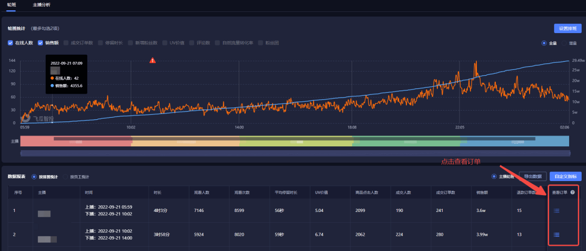Click the orange anchor shift segment
Screen dimensions: 586x251
click(186, 141)
